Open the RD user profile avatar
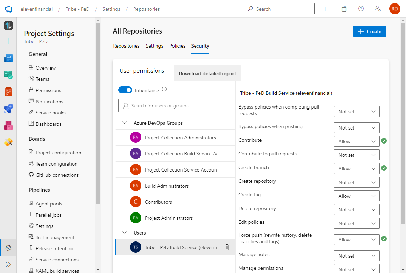The image size is (406, 273). pyautogui.click(x=395, y=9)
